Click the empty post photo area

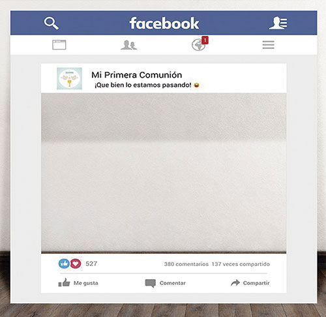pos(164,174)
